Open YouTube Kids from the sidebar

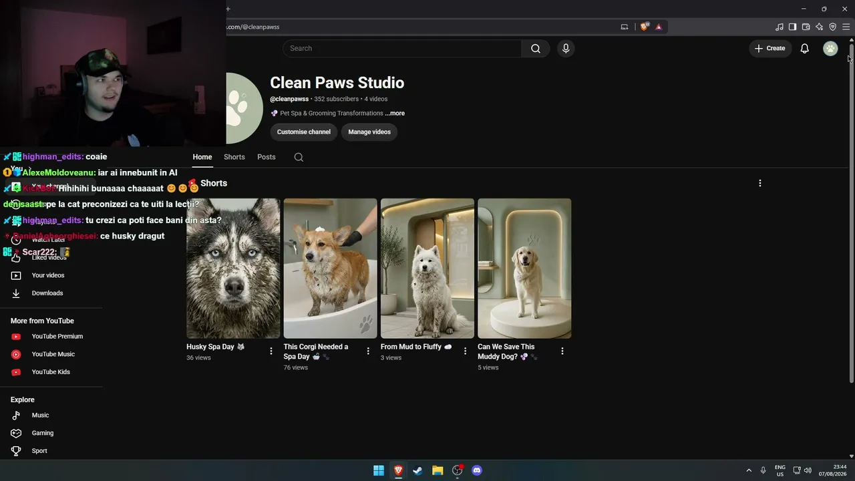(51, 372)
